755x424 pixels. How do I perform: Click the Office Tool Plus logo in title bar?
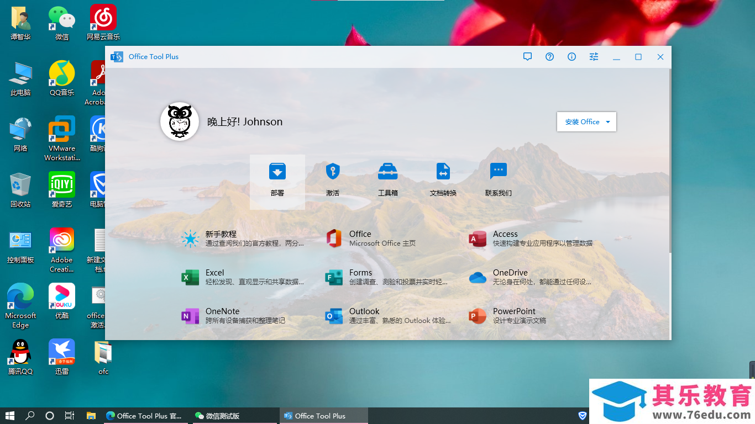[x=117, y=57]
